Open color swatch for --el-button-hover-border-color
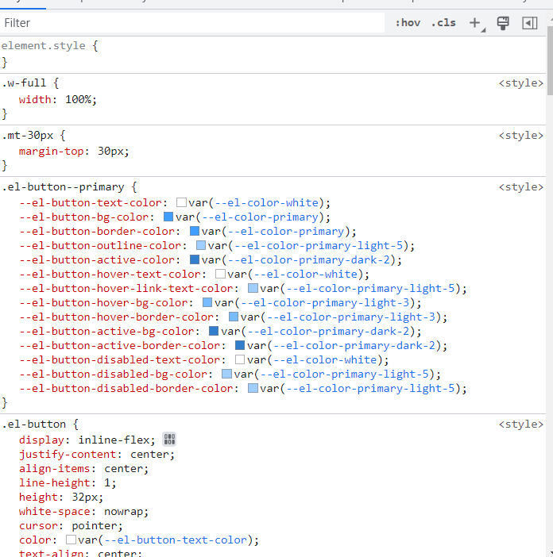This screenshot has height=557, width=553. click(x=234, y=317)
